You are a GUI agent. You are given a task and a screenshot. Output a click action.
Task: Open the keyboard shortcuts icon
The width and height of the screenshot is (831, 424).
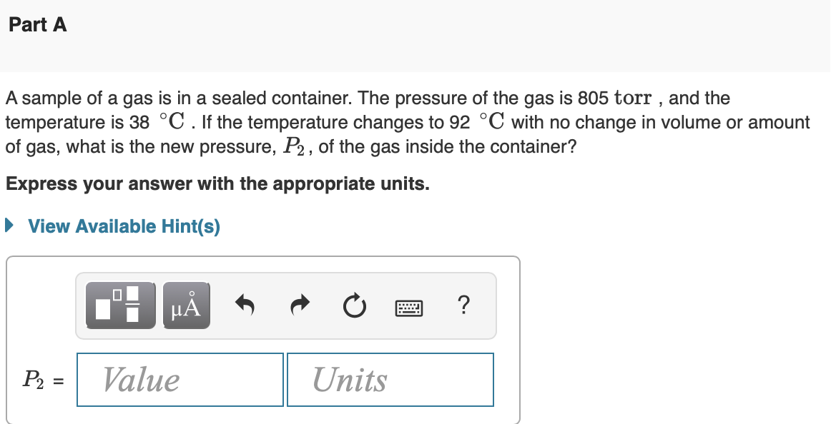click(409, 306)
